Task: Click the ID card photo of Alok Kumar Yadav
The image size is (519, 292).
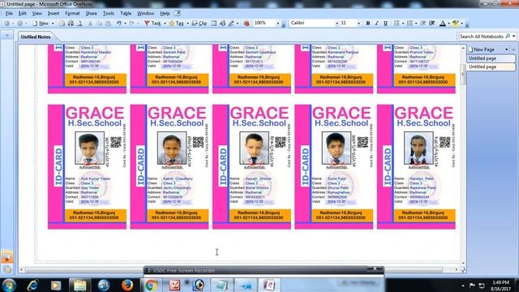Action: [x=89, y=148]
